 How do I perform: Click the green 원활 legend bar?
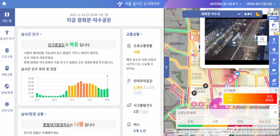click(x=190, y=126)
